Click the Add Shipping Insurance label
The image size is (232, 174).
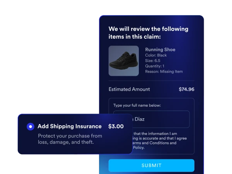pos(70,126)
